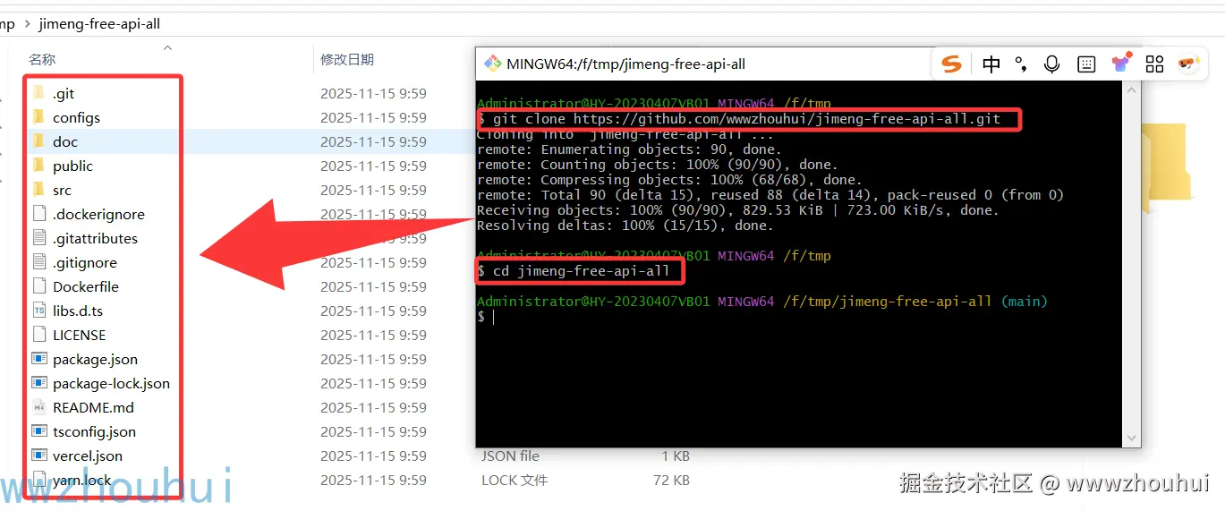Click the README.md markdown file icon
Screen dimensions: 1225x511
coord(38,407)
